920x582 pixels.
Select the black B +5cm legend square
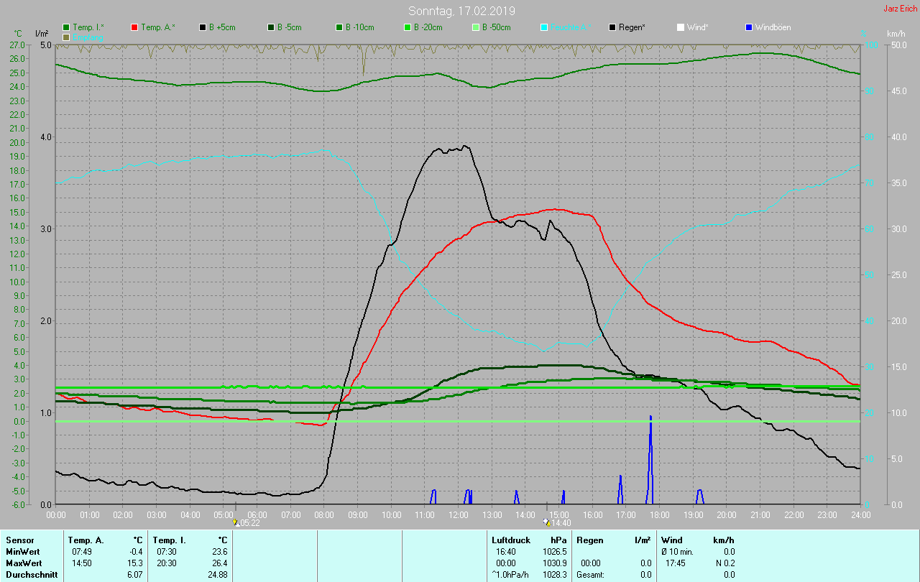(x=203, y=27)
